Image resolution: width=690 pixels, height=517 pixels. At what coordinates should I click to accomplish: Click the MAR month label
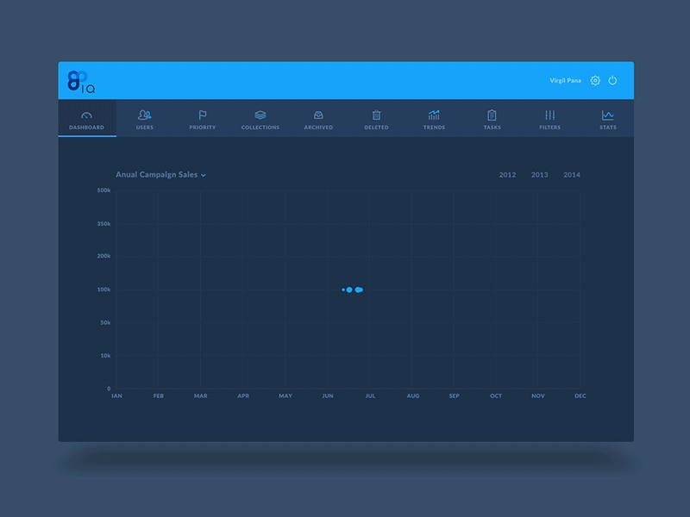pos(201,396)
